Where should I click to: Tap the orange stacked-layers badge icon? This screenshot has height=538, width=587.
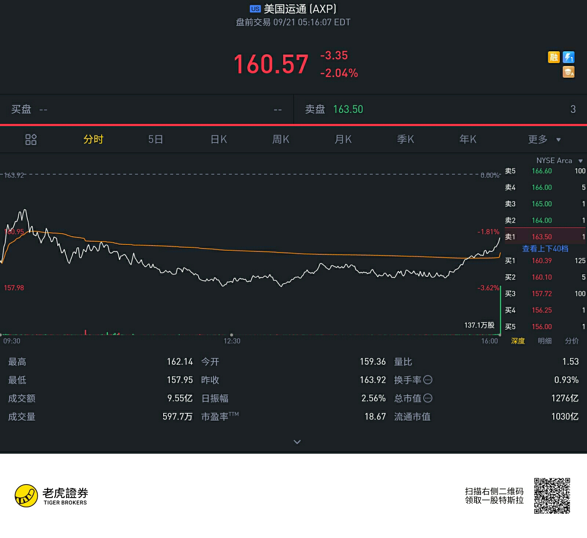tap(569, 72)
